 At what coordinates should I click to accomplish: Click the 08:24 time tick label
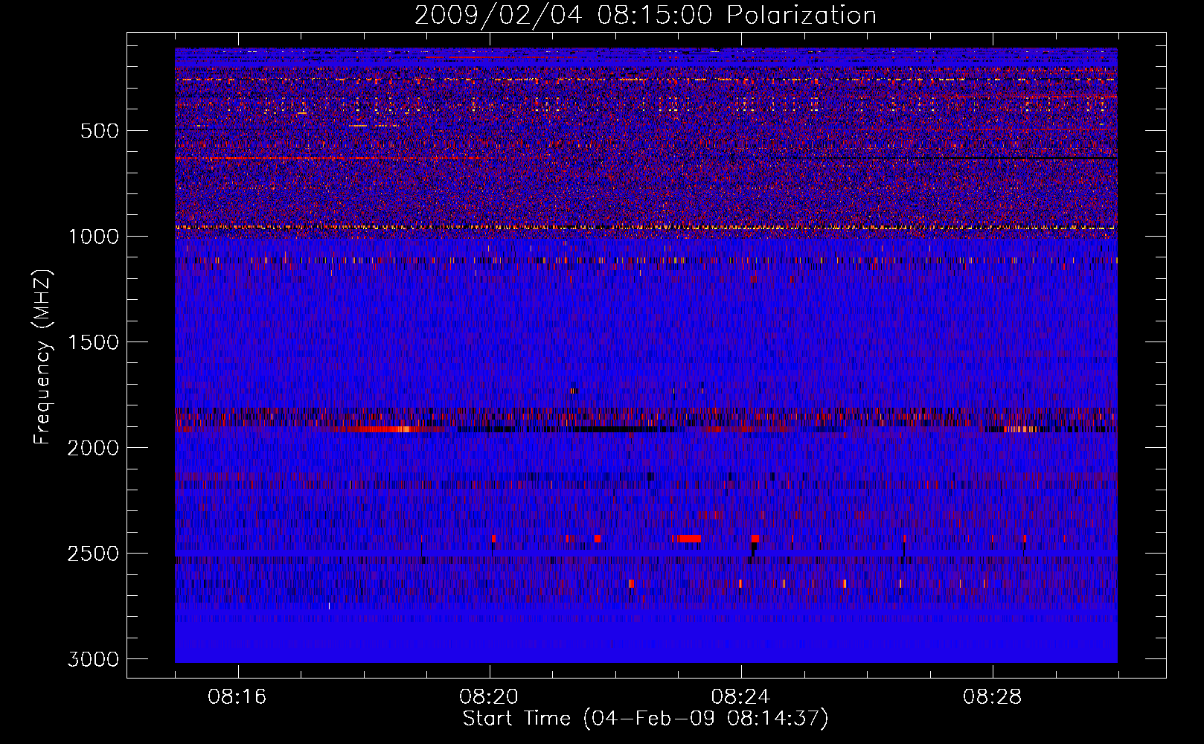tap(741, 697)
